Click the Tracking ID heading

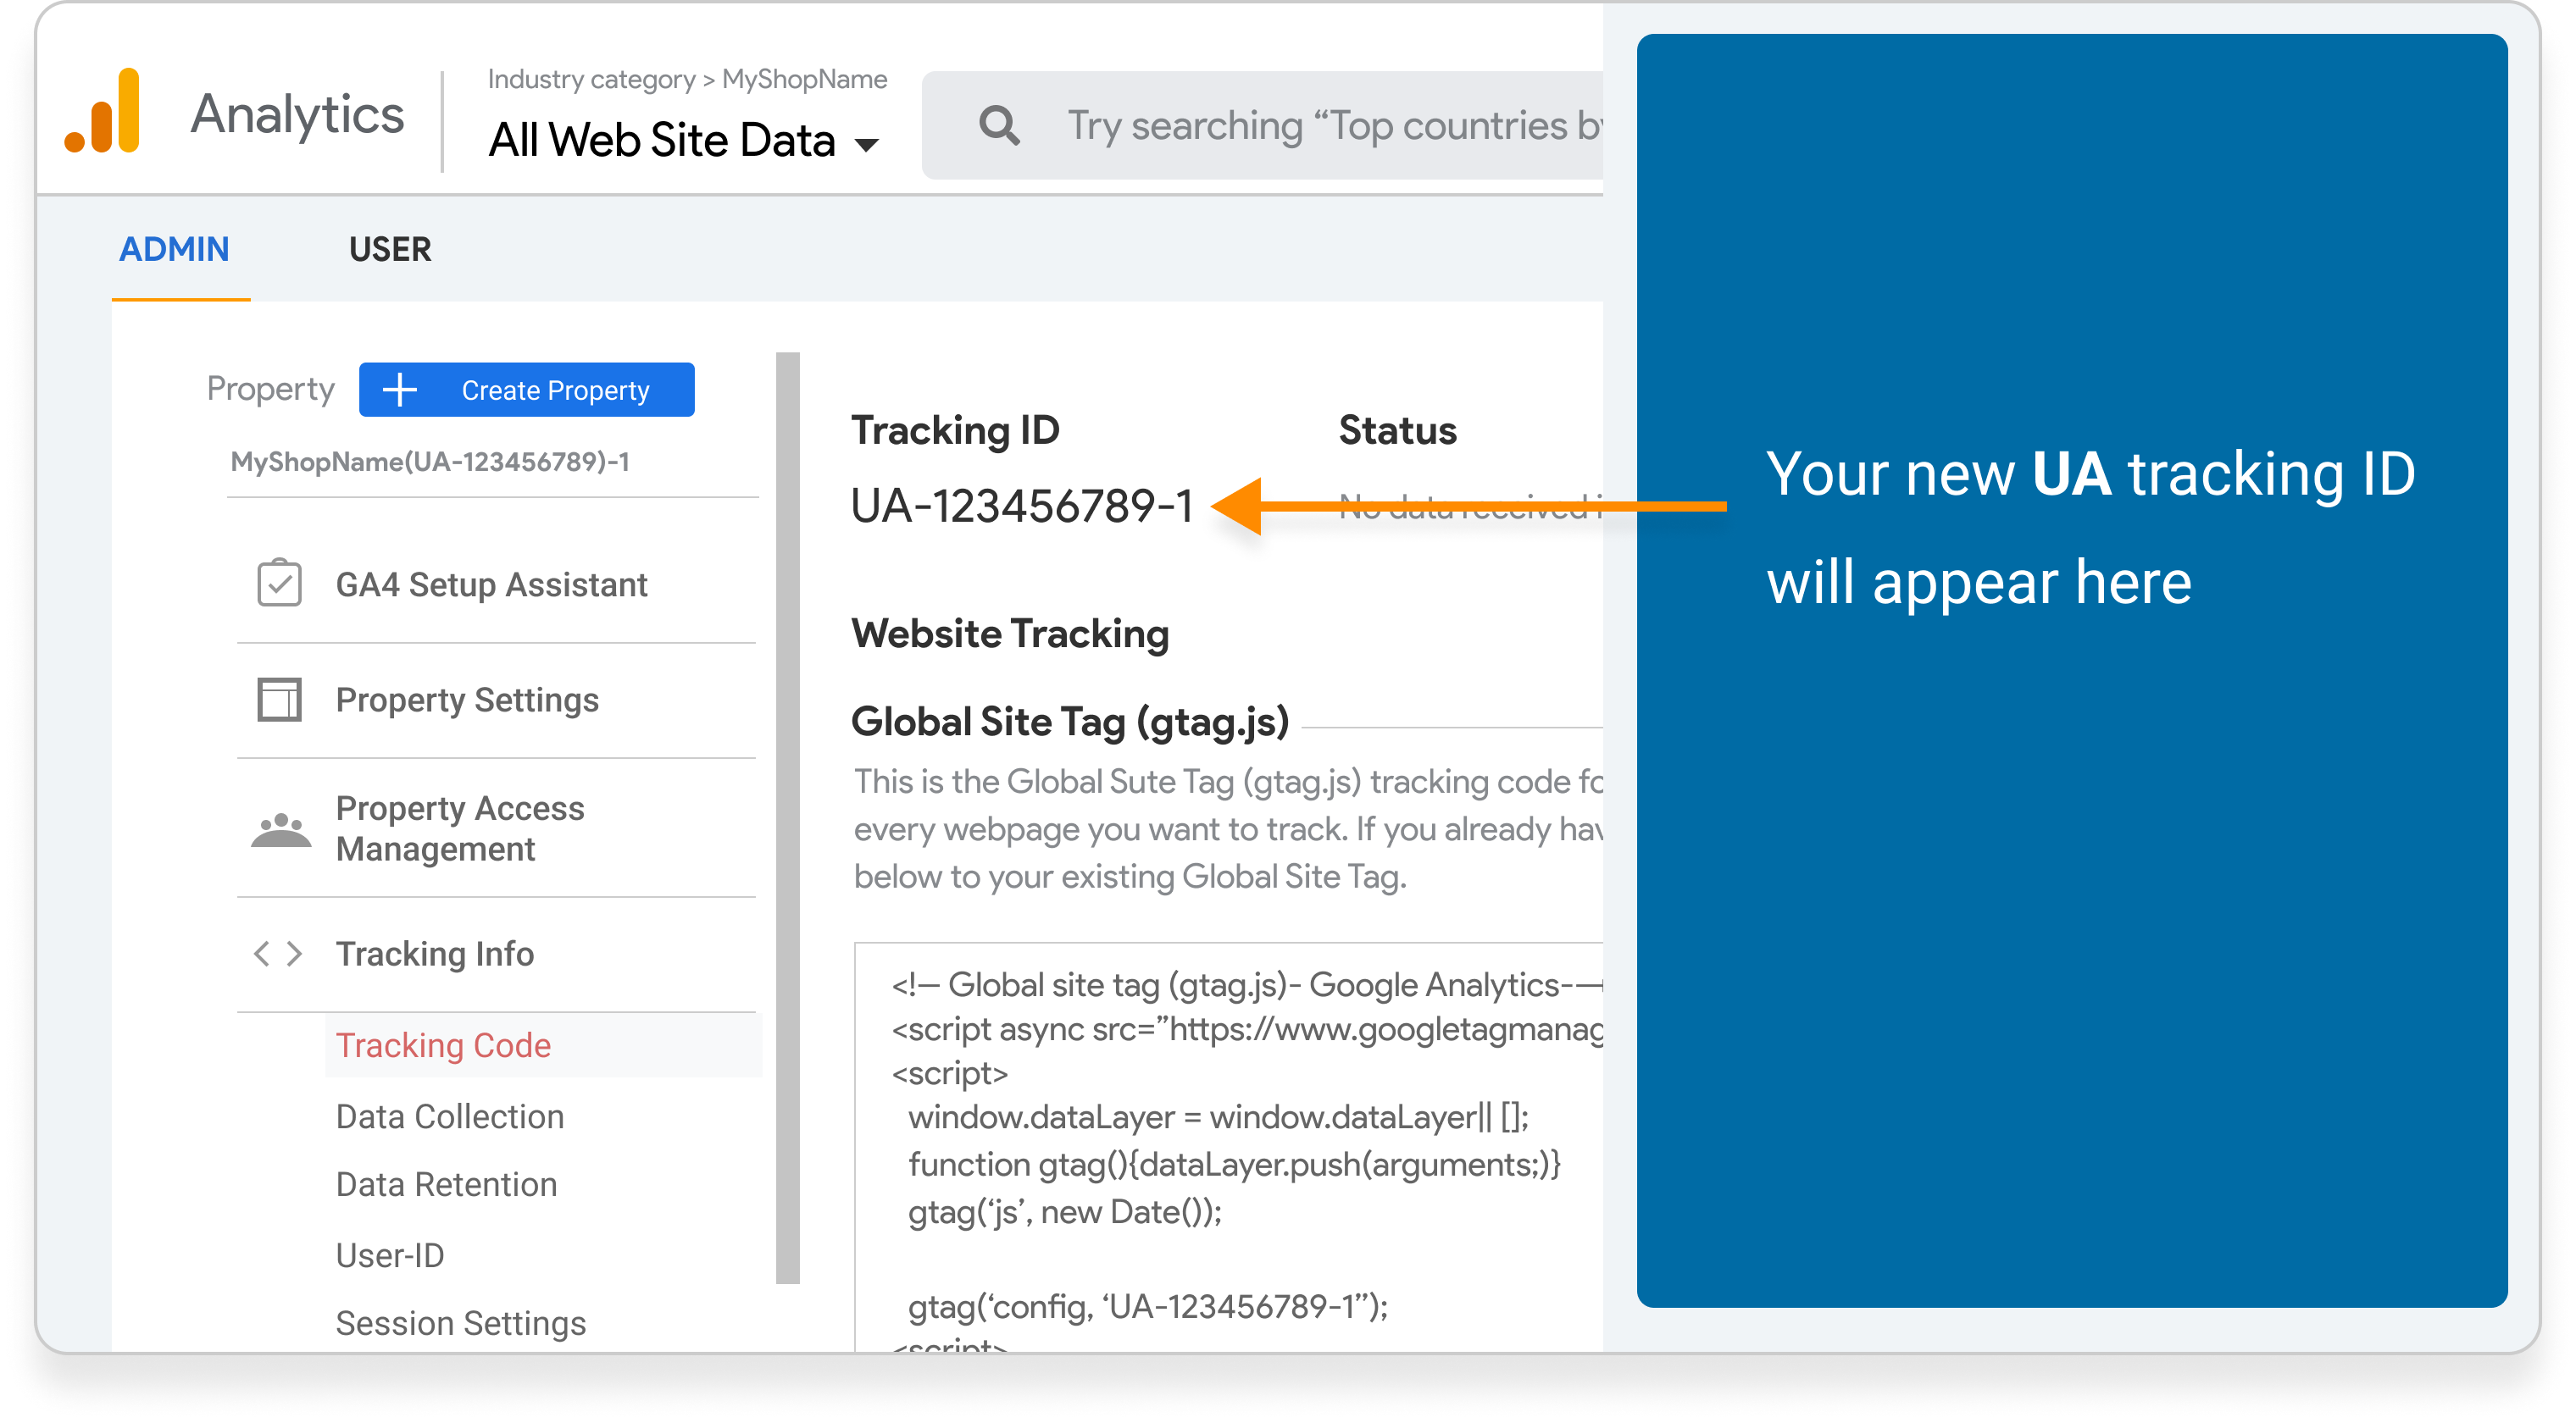955,430
